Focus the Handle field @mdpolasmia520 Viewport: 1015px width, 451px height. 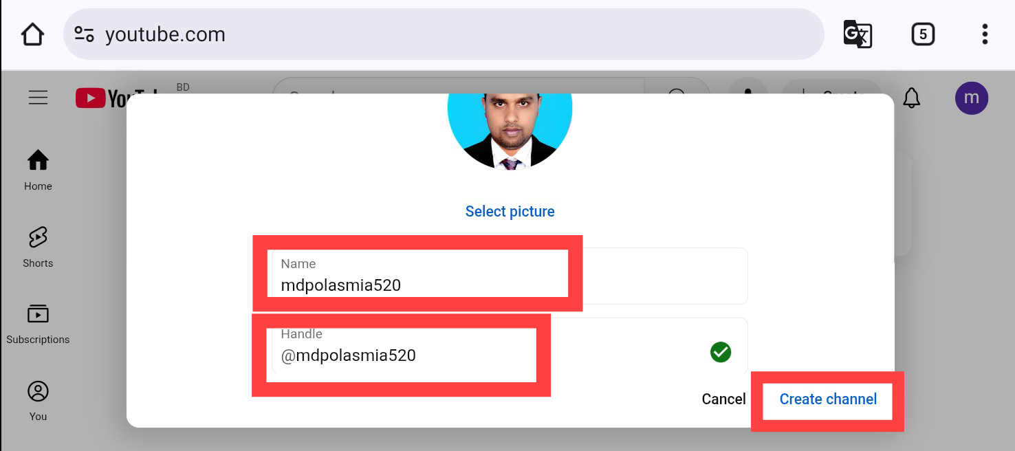click(509, 346)
